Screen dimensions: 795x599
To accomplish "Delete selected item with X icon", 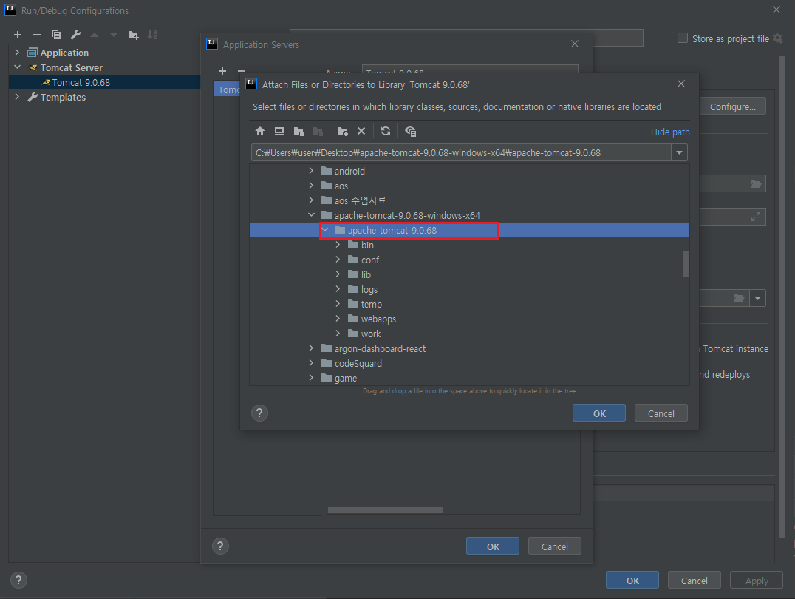I will 361,131.
